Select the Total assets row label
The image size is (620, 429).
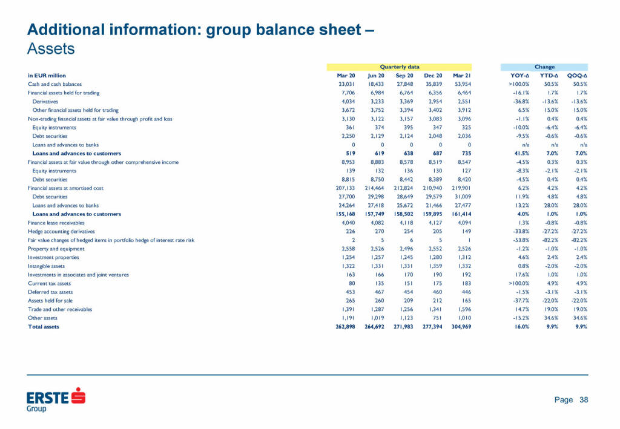point(44,326)
